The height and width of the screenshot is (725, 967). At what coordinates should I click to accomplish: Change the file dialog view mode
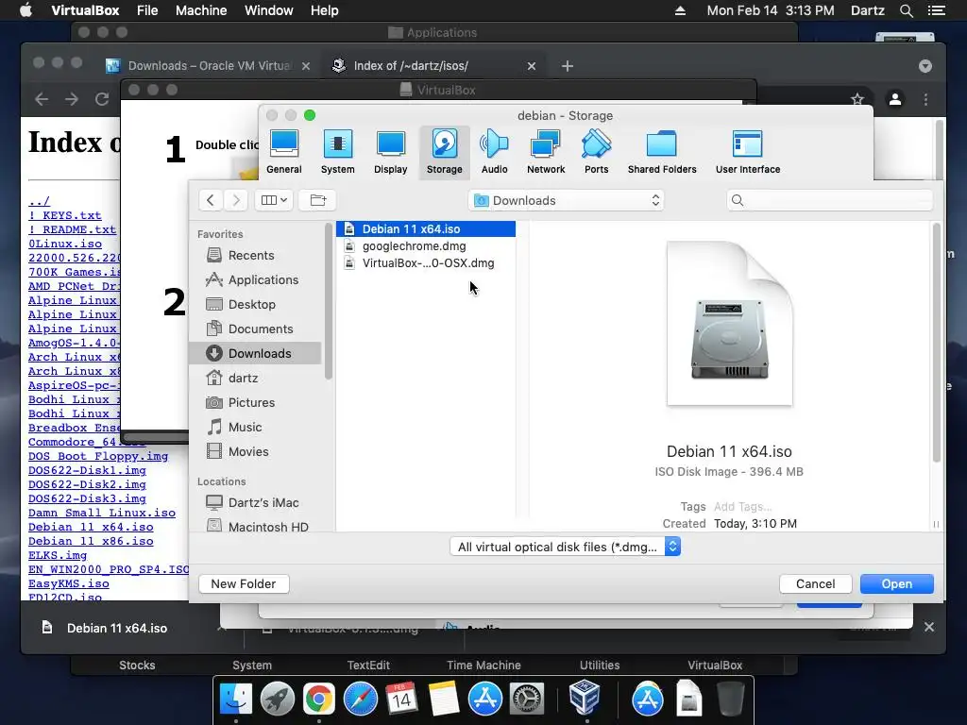[x=274, y=200]
